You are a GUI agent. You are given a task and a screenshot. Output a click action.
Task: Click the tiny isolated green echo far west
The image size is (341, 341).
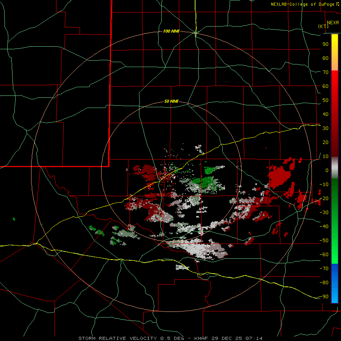click(14, 219)
